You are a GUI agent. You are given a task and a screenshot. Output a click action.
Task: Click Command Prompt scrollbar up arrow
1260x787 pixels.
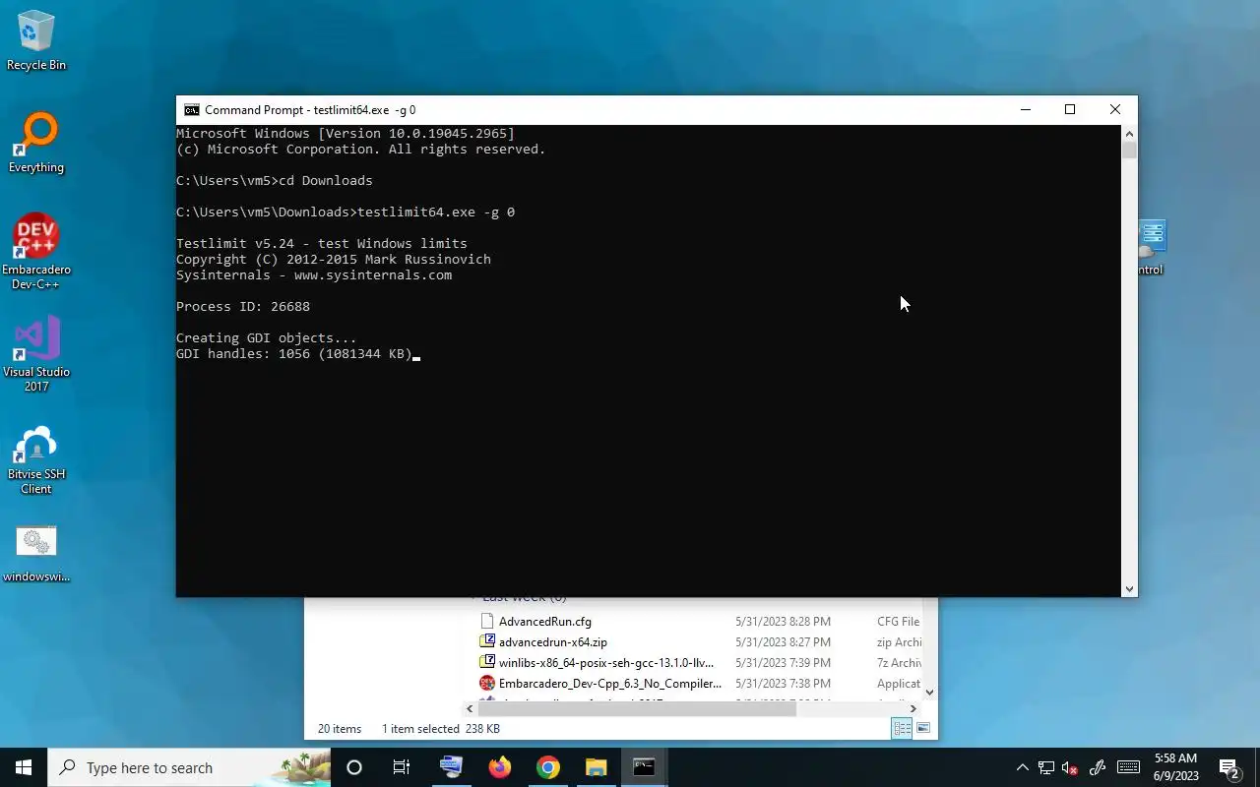click(1129, 133)
